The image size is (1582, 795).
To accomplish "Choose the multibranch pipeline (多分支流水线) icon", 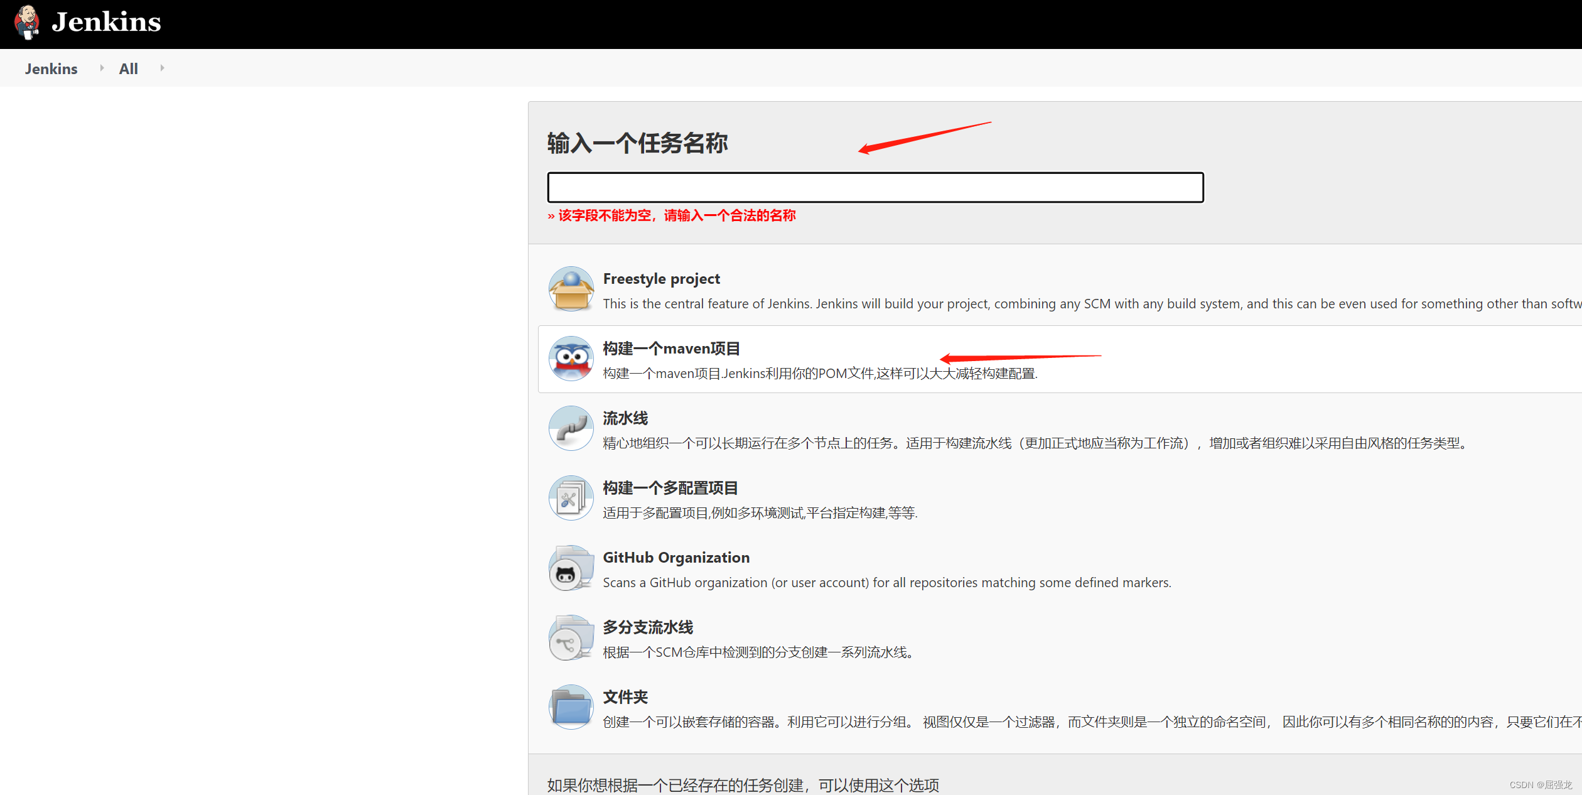I will [x=571, y=637].
